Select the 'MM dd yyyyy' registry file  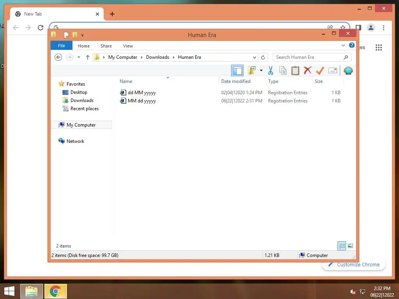(138, 101)
